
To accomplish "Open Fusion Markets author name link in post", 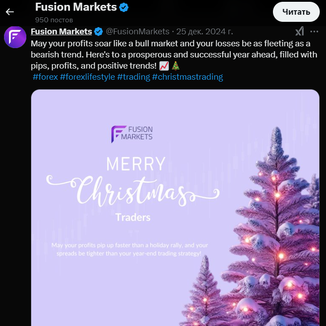I will coord(61,32).
